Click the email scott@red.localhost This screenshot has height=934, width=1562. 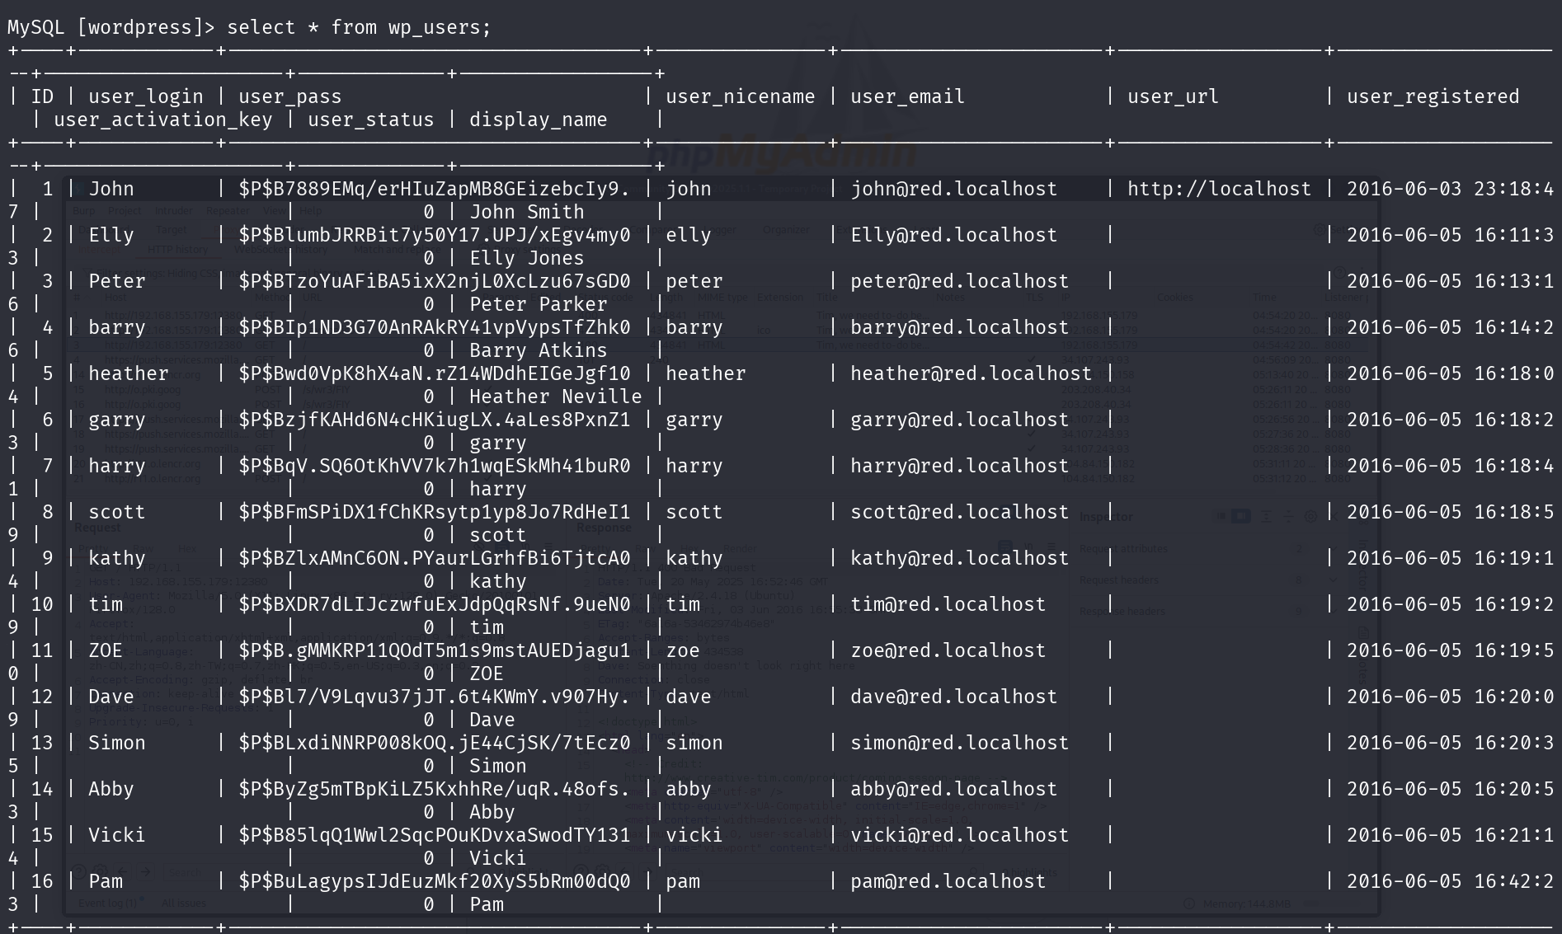[960, 512]
